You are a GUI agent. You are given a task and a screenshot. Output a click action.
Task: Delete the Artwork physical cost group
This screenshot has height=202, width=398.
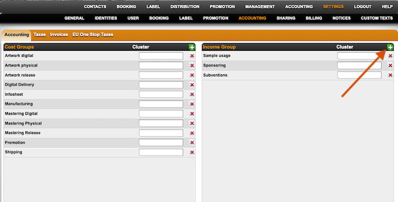click(192, 65)
